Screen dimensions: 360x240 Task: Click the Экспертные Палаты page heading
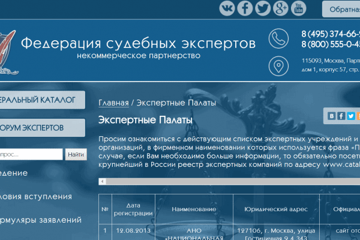point(145,120)
